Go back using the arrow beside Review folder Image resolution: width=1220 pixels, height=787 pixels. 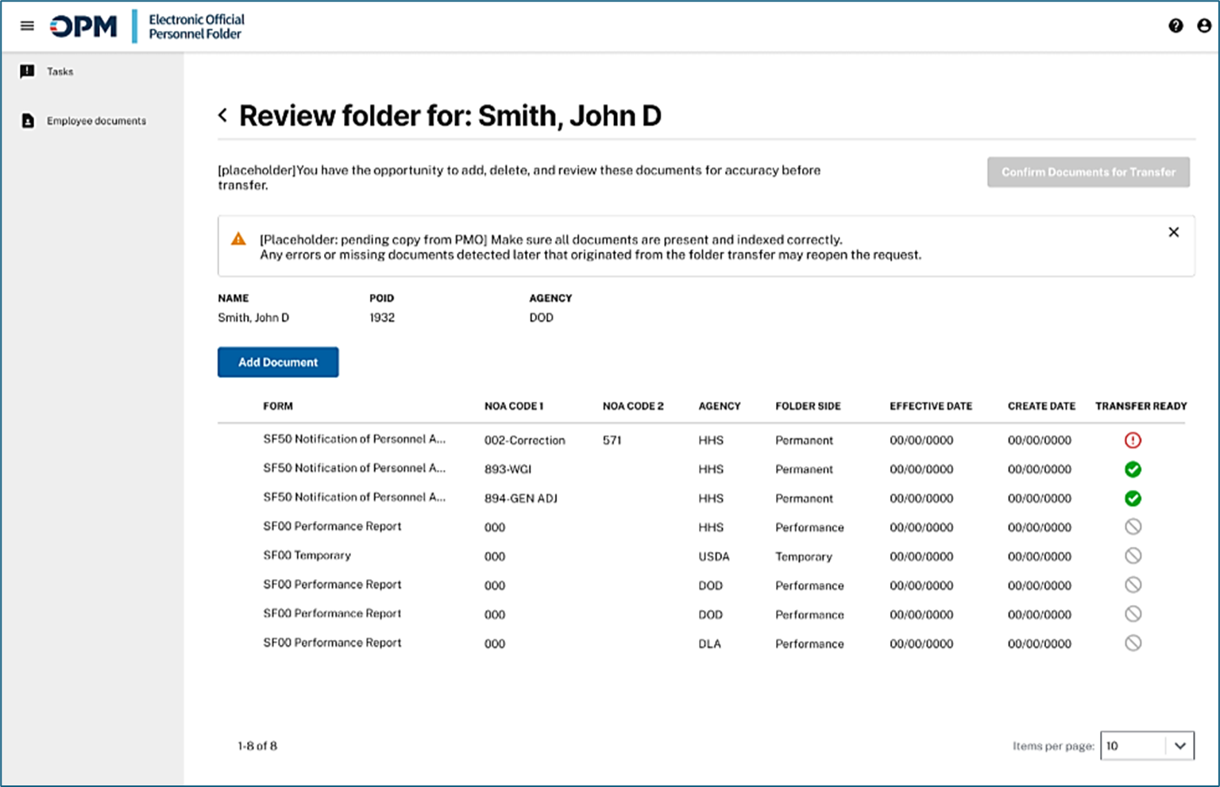223,115
